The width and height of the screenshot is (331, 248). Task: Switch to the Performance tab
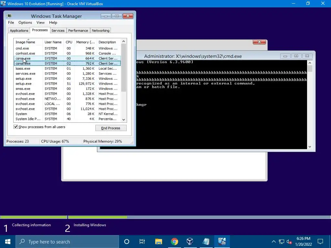click(78, 30)
